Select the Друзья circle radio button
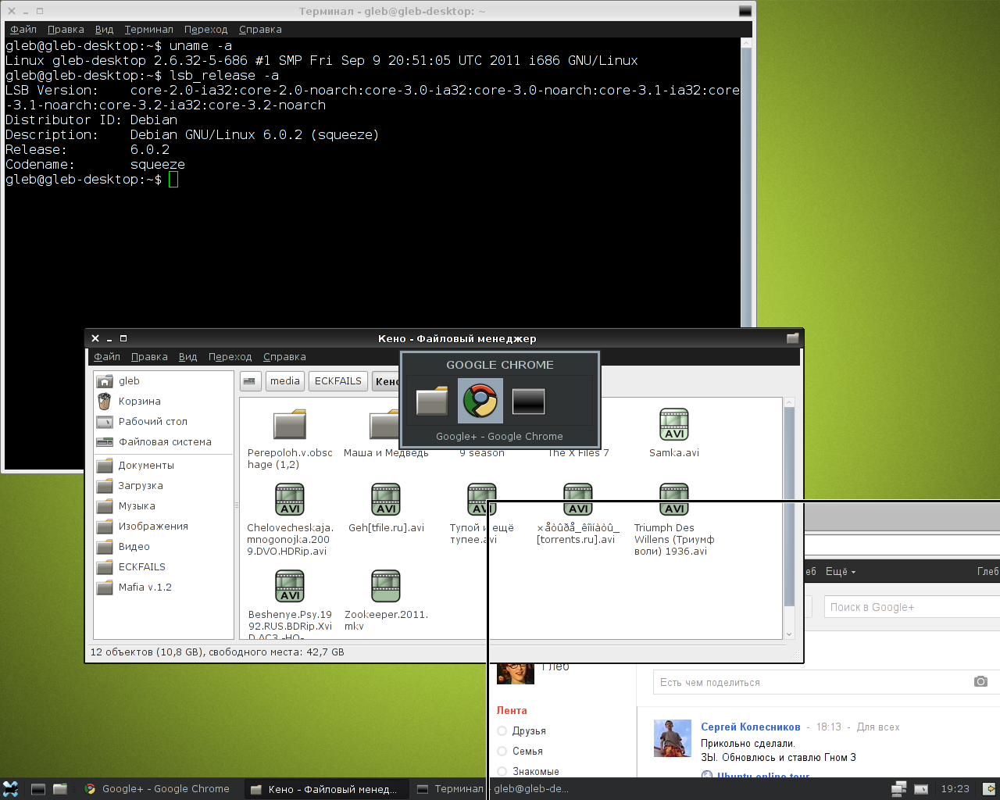1000x800 pixels. [502, 731]
